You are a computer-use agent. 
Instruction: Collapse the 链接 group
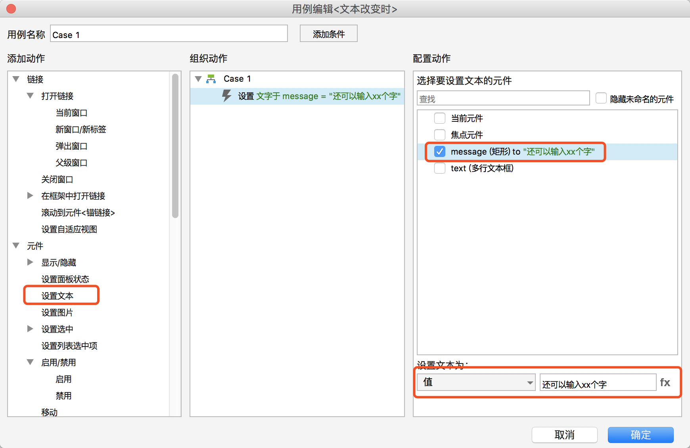(x=16, y=79)
